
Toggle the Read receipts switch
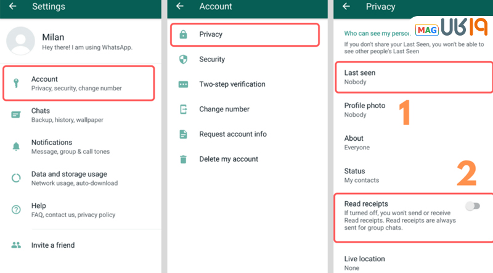click(x=472, y=207)
